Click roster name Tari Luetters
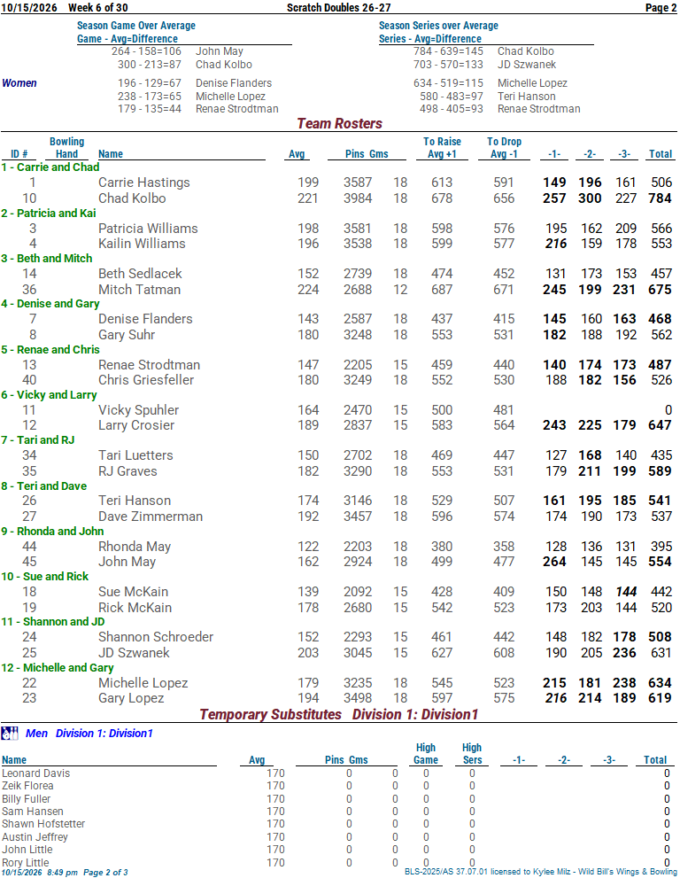 [135, 455]
